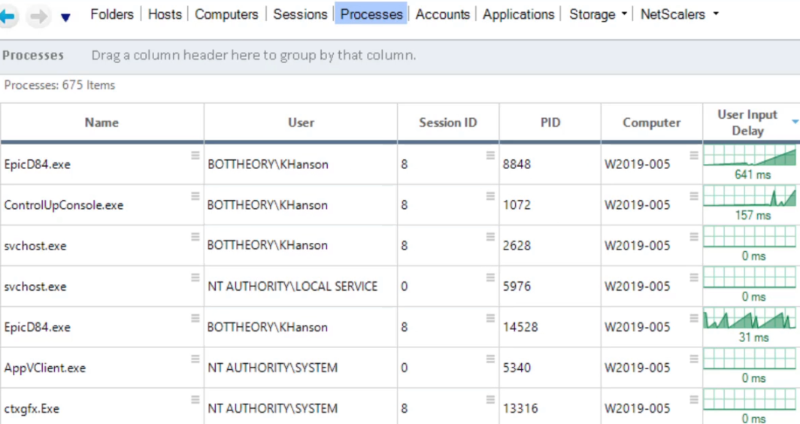The image size is (800, 424).
Task: Open computer cell menu in PID 5976 row
Action: [694, 277]
